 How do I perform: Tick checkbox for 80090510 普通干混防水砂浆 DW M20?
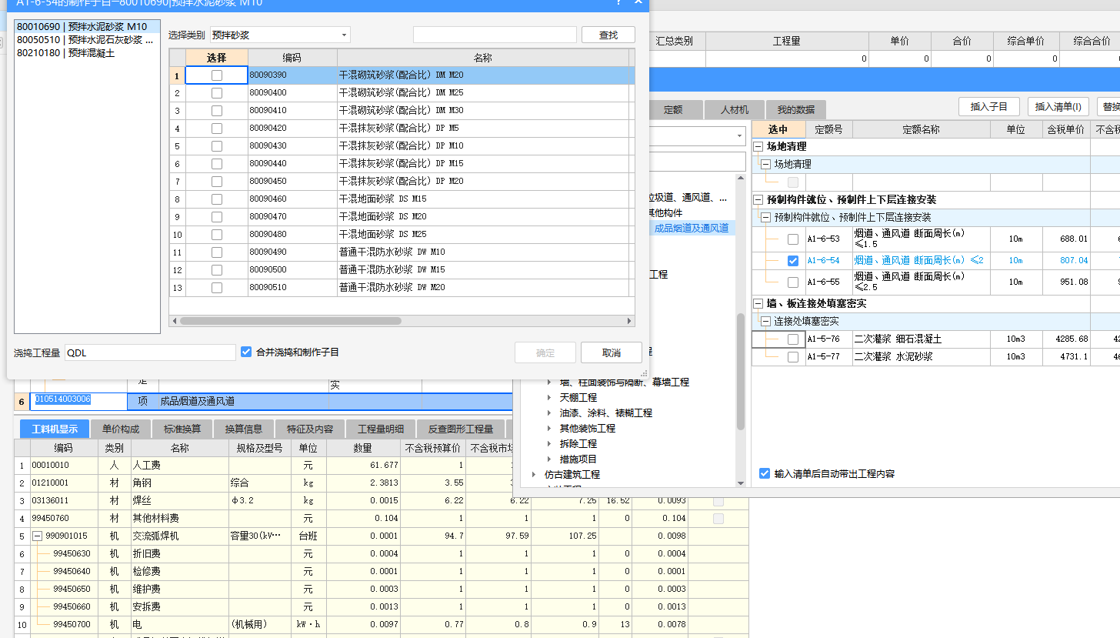217,288
